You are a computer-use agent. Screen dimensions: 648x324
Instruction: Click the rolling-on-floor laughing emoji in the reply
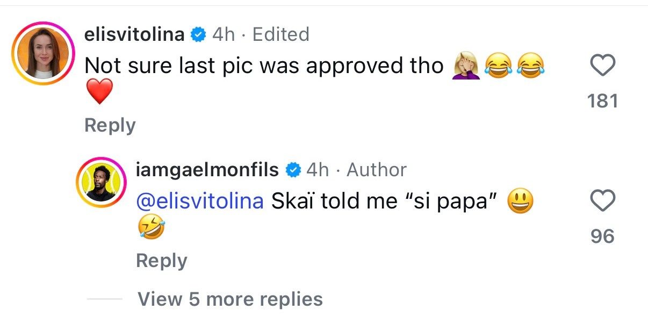[x=150, y=226]
